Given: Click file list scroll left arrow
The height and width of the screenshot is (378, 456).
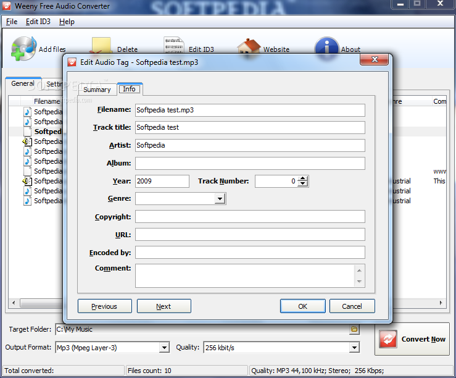Looking at the screenshot, I should tap(14, 303).
